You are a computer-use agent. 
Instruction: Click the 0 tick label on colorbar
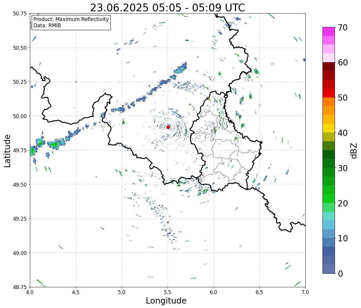pyautogui.click(x=340, y=273)
